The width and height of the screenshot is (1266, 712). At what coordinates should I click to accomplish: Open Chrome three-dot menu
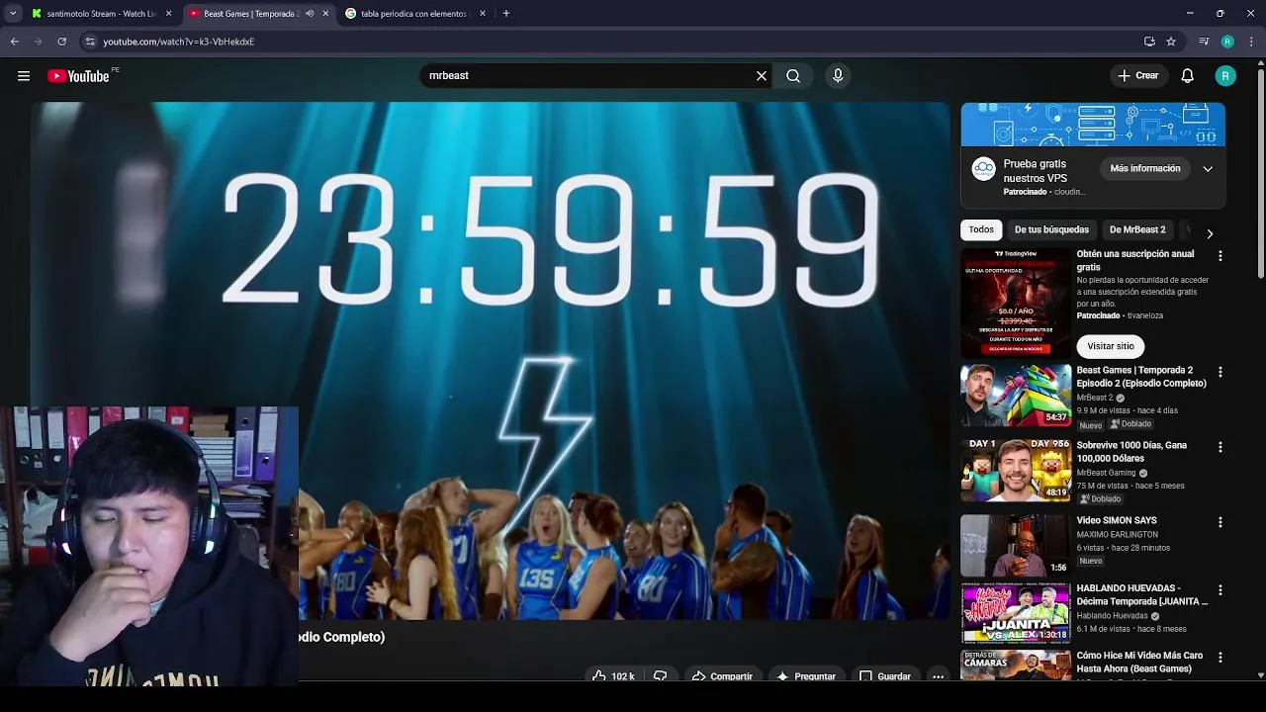(x=1251, y=42)
